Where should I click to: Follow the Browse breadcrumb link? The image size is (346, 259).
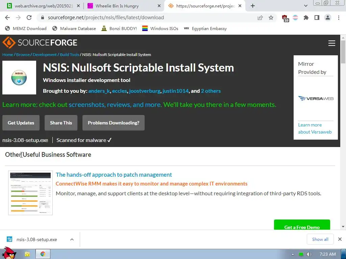(23, 55)
